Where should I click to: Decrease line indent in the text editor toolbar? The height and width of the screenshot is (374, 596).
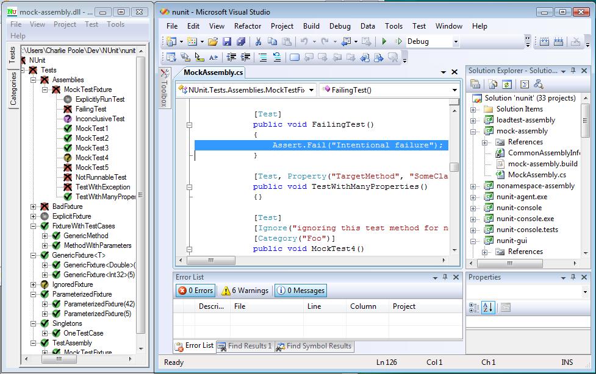231,57
